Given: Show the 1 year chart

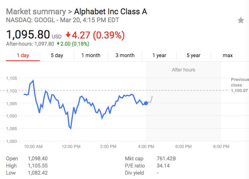Looking at the screenshot, I should [x=159, y=56].
